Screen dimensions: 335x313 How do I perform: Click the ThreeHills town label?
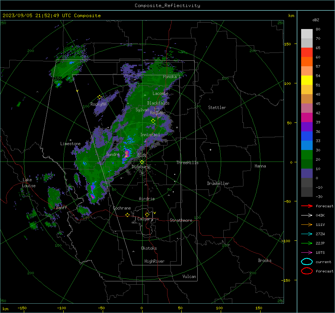click(187, 163)
